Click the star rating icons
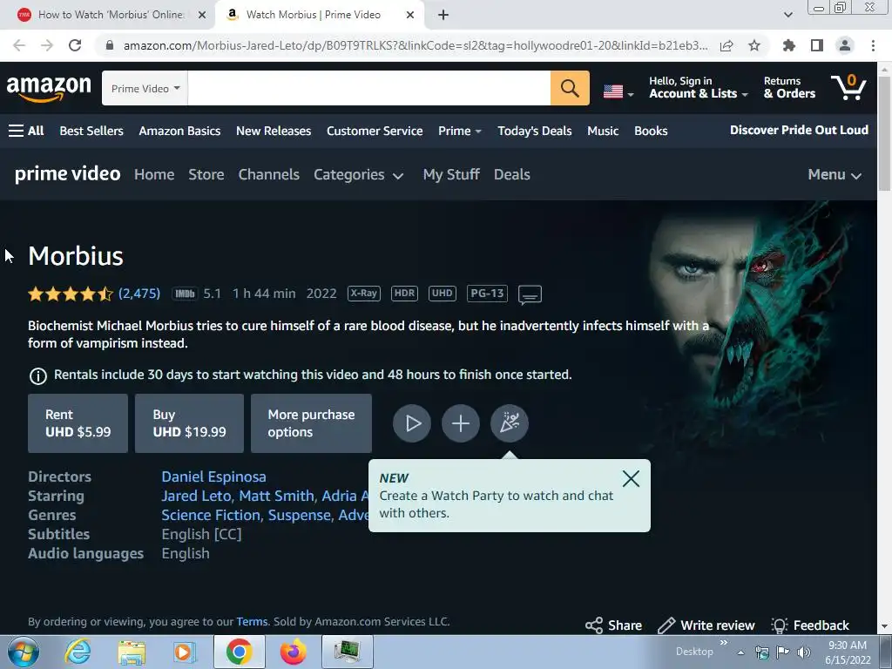 point(71,294)
